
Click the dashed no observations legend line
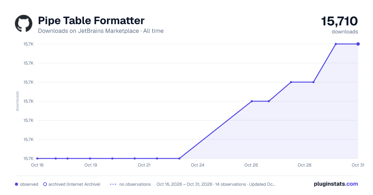pyautogui.click(x=113, y=184)
